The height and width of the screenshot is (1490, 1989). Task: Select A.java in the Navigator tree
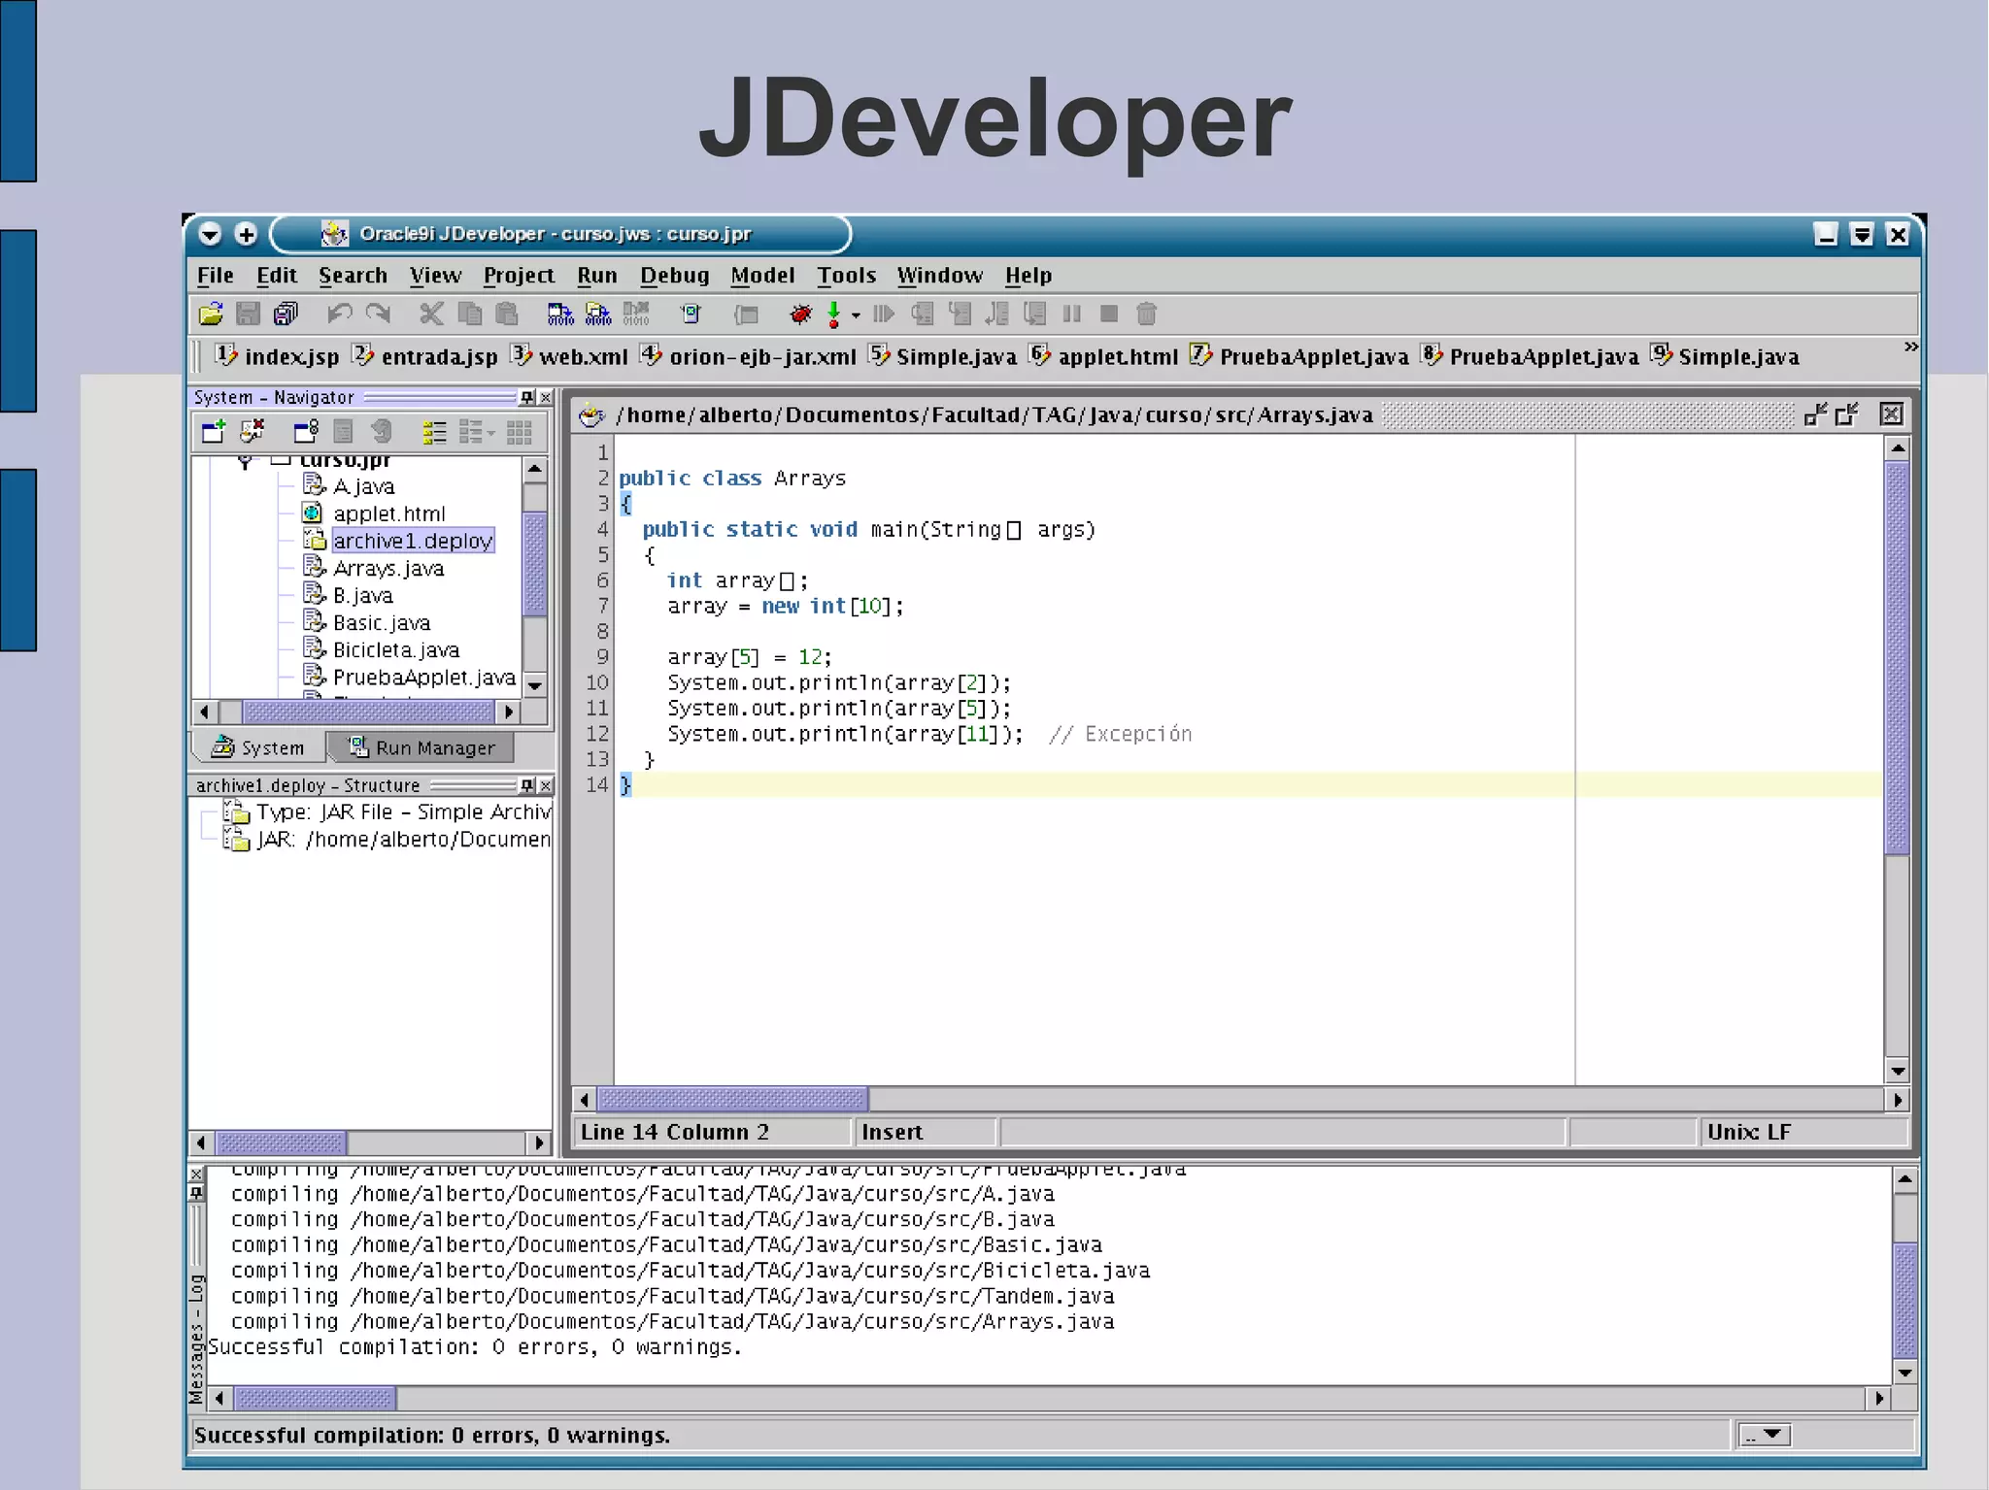click(x=363, y=486)
